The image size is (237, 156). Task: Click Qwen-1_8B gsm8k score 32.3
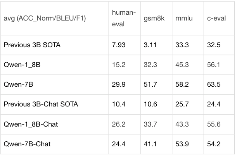point(150,65)
